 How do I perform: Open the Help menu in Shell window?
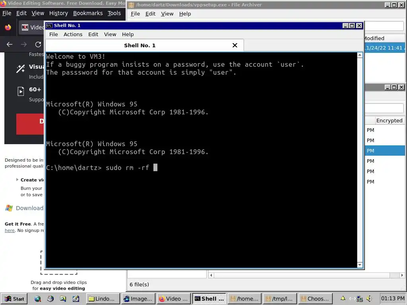[x=128, y=35]
